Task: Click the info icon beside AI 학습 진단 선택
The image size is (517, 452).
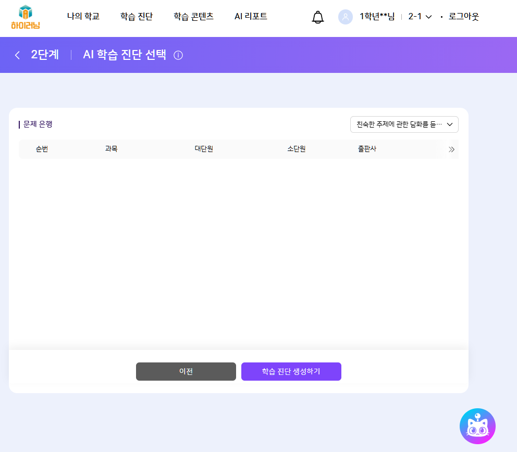Action: tap(178, 55)
